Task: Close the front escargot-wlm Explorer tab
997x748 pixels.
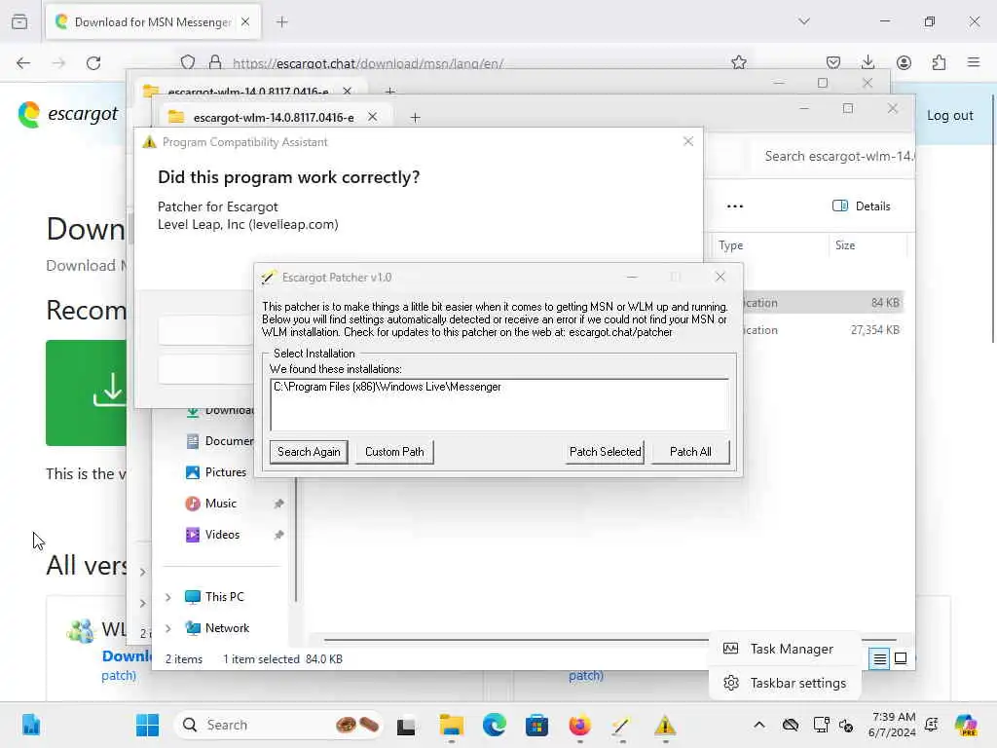Action: click(x=373, y=117)
